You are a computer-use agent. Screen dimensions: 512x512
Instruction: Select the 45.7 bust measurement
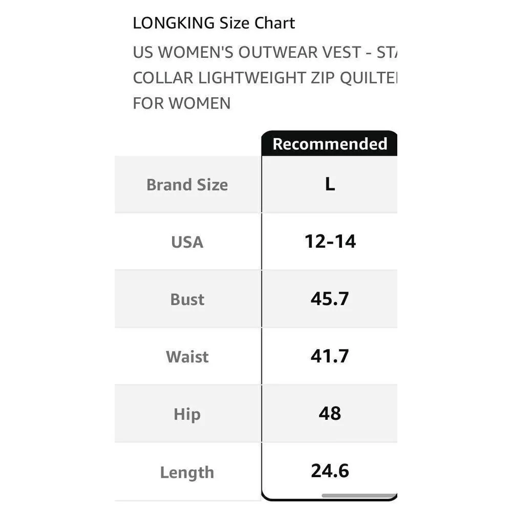[330, 298]
